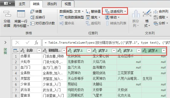170x98 pixels.
Task: Click cell 血刀门 in 名称 column
Action: (31, 67)
